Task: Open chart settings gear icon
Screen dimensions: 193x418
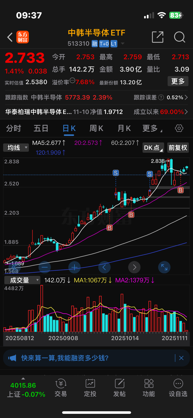Action: (179, 128)
